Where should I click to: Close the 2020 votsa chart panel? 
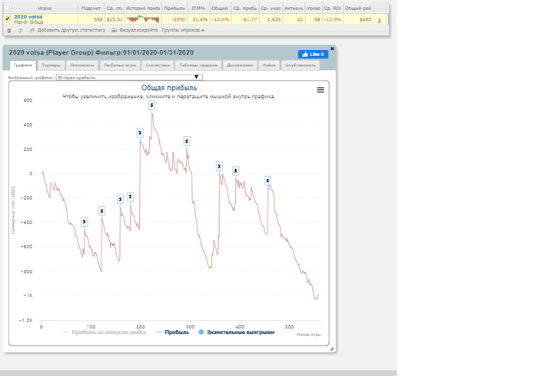332,48
